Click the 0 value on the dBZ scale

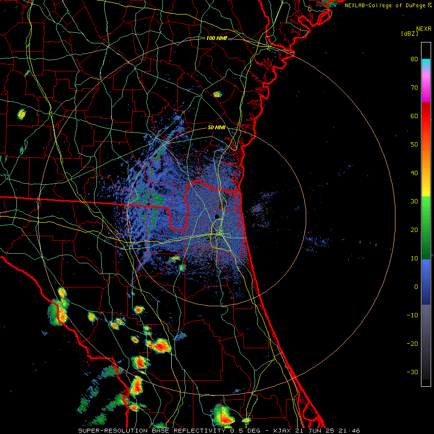[416, 287]
